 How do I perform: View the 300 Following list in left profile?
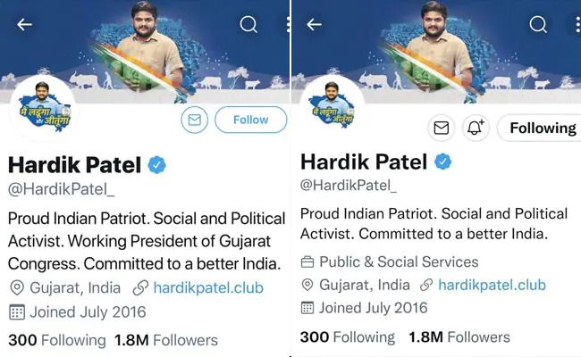click(x=56, y=340)
